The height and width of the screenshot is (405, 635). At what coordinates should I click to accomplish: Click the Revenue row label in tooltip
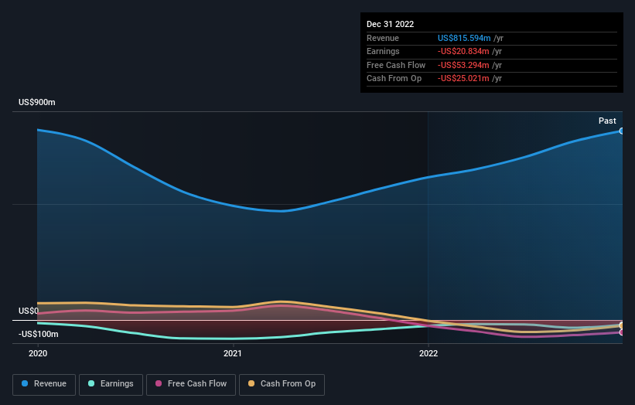(x=383, y=38)
